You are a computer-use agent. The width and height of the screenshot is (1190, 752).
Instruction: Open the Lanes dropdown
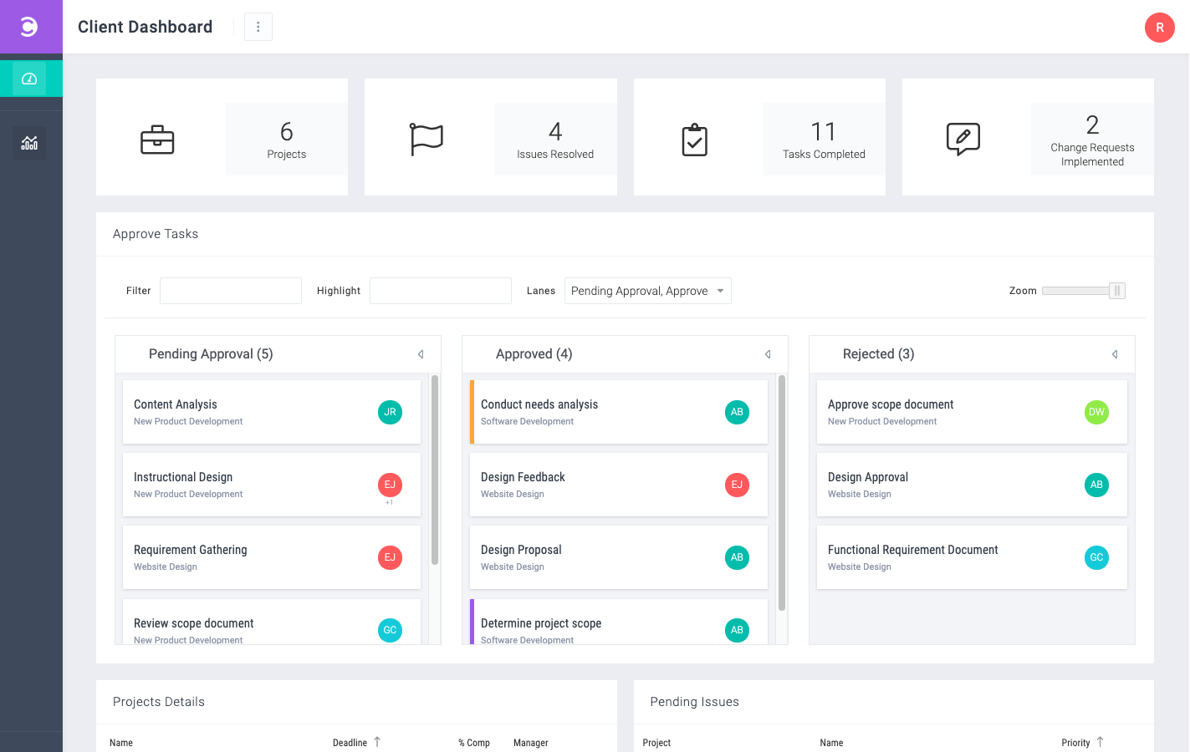[x=647, y=291]
